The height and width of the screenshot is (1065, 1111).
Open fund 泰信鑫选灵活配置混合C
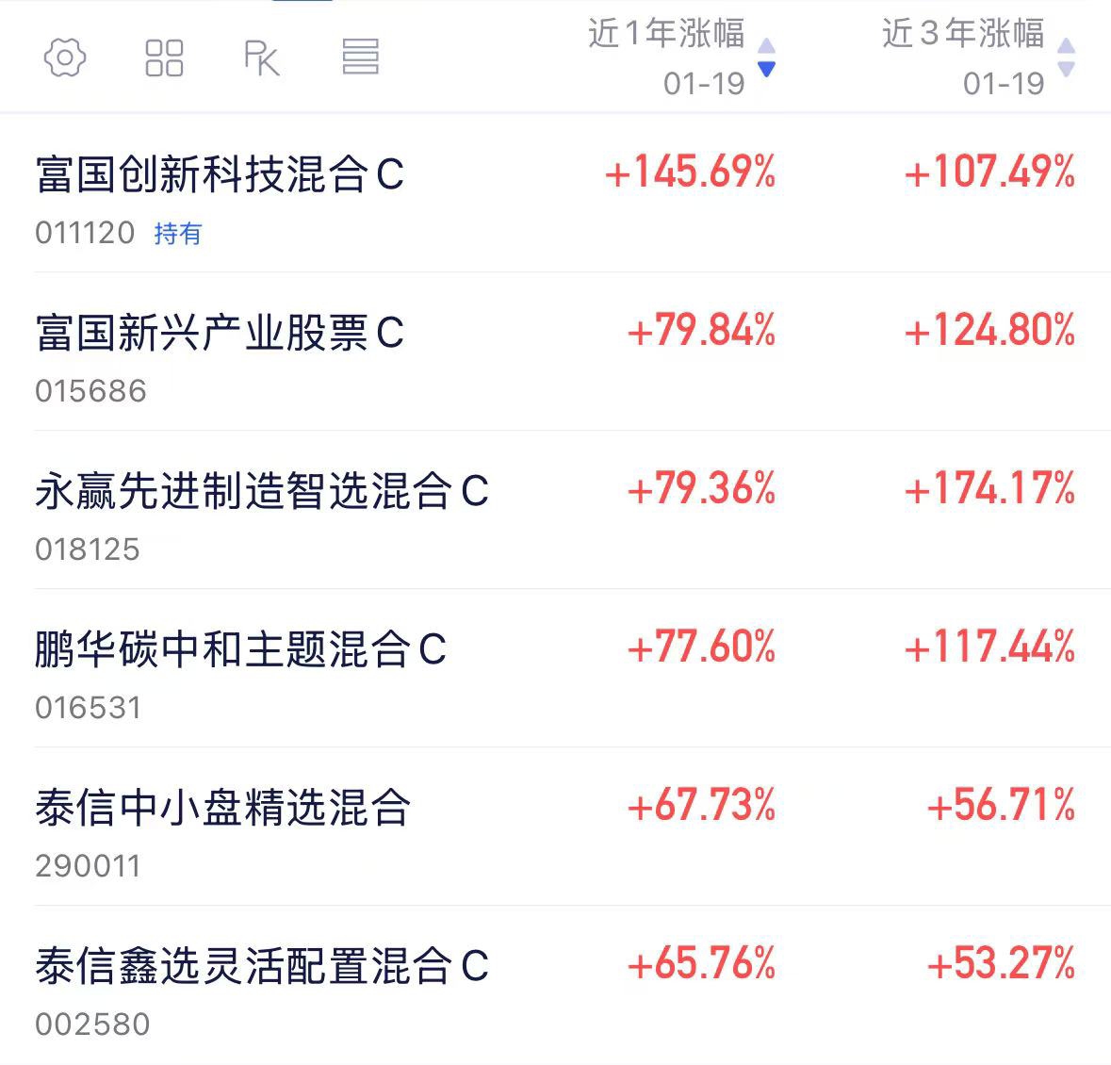[x=261, y=966]
